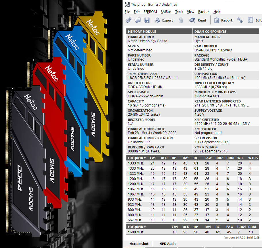Select SPD revision '1.1 / September 2015'
Screen dimensions: 262x248
(x=211, y=142)
